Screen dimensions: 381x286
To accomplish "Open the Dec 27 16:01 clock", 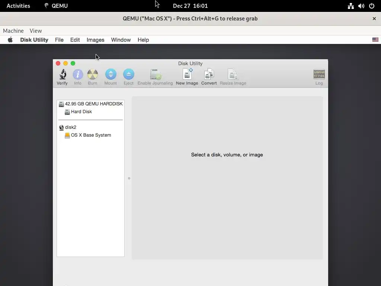I will pyautogui.click(x=190, y=6).
